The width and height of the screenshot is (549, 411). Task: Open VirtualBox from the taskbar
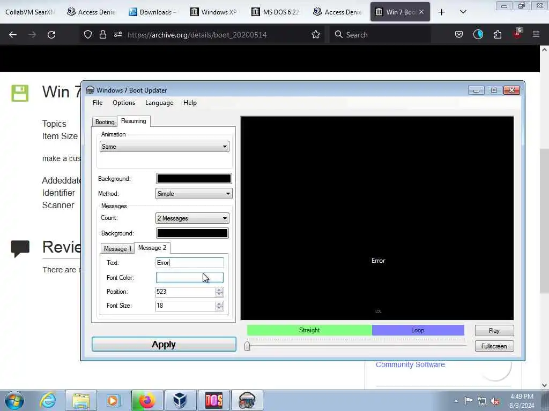(x=180, y=400)
